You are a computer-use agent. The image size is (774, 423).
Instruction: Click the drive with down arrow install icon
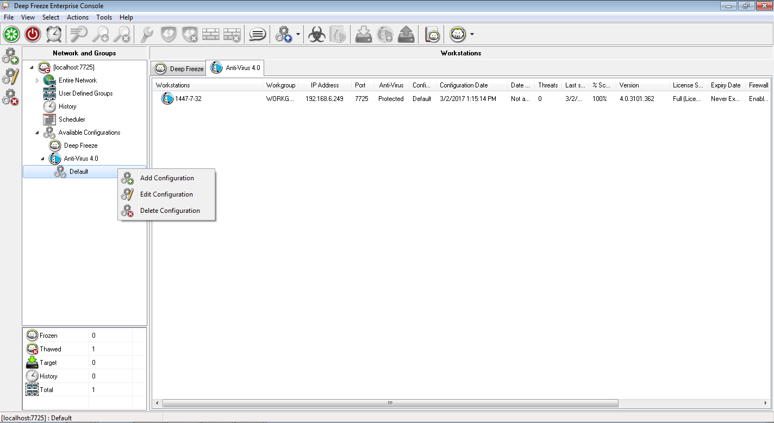pos(363,34)
